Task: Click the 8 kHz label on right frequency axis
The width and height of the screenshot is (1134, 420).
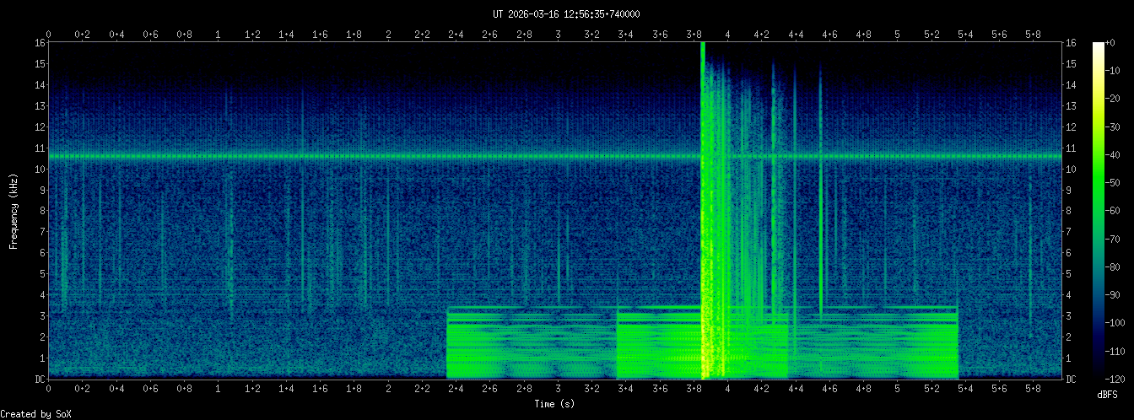Action: point(1071,211)
